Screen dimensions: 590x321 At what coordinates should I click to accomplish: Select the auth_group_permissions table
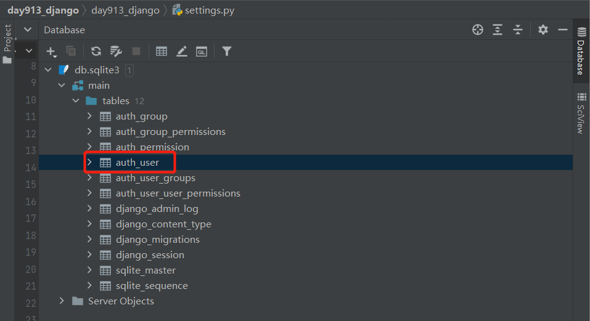pyautogui.click(x=170, y=132)
